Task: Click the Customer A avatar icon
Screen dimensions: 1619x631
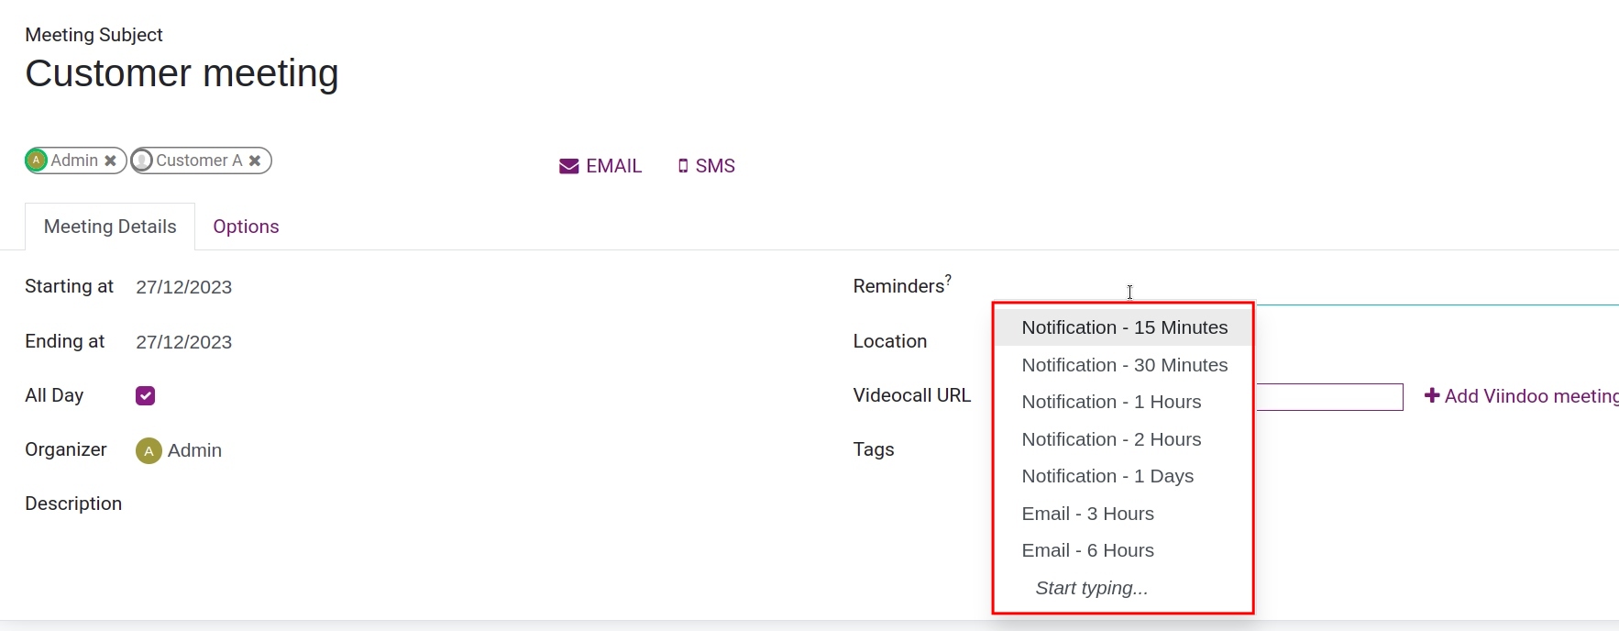Action: [142, 161]
